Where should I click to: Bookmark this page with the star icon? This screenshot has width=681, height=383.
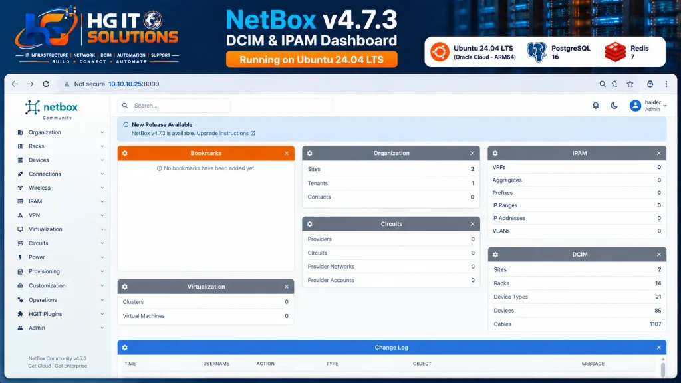[x=630, y=84]
